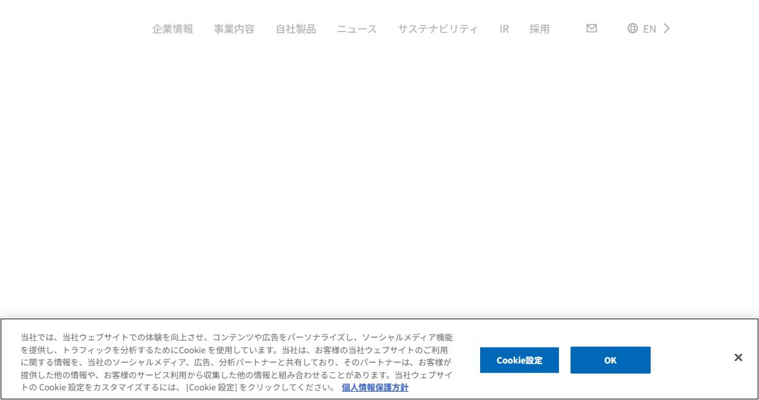Click the chevron next to EN
This screenshot has width=759, height=400.
[x=667, y=28]
